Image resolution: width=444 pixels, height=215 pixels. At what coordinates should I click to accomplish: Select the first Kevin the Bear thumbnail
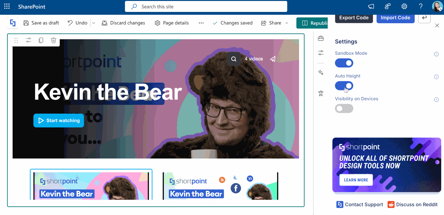(x=91, y=185)
